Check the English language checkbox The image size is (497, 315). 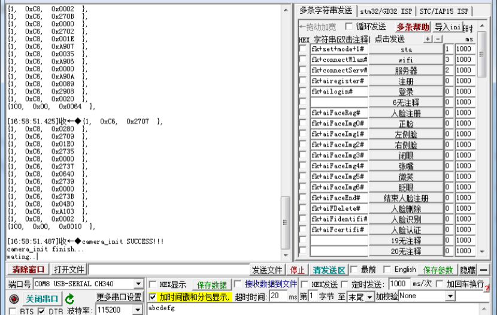click(x=387, y=269)
